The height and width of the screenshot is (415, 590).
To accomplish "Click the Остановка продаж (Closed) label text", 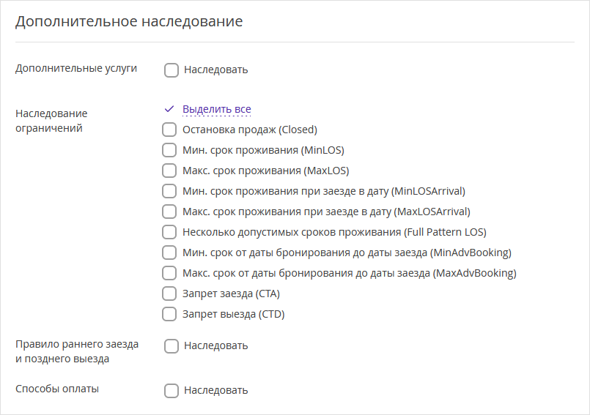I will 250,130.
